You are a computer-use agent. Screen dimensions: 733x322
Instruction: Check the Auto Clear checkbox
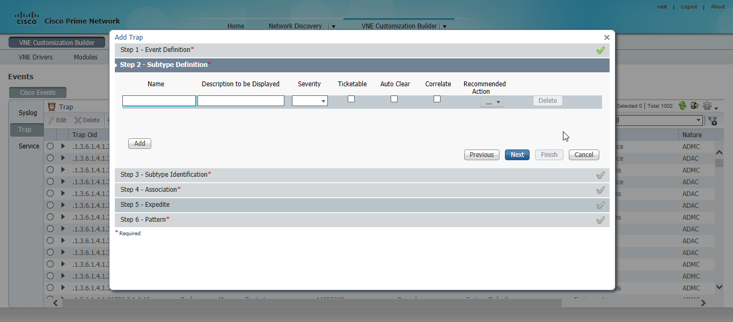tap(394, 99)
